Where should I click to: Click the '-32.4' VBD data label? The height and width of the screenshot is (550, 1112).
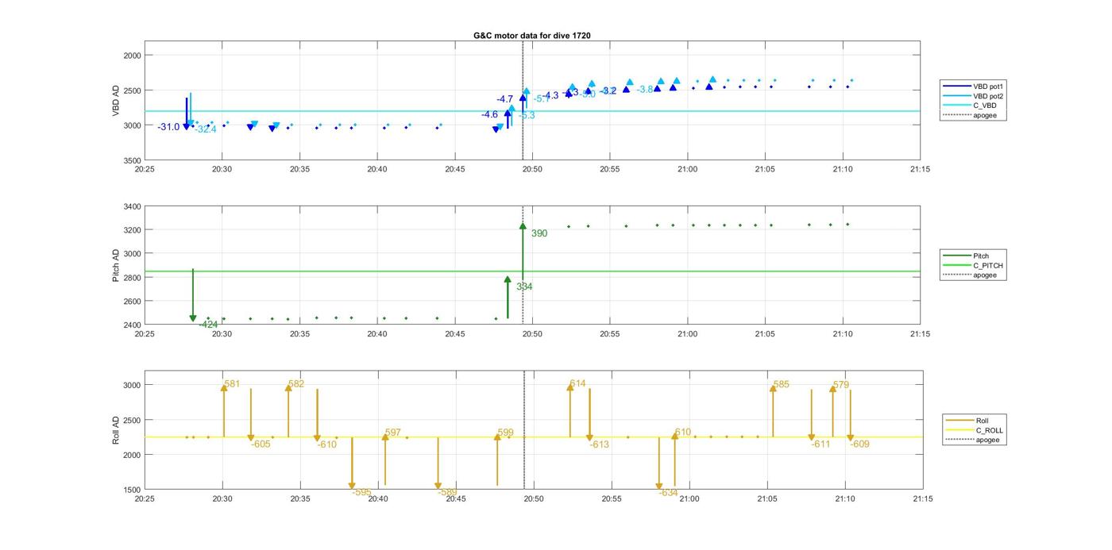click(206, 129)
